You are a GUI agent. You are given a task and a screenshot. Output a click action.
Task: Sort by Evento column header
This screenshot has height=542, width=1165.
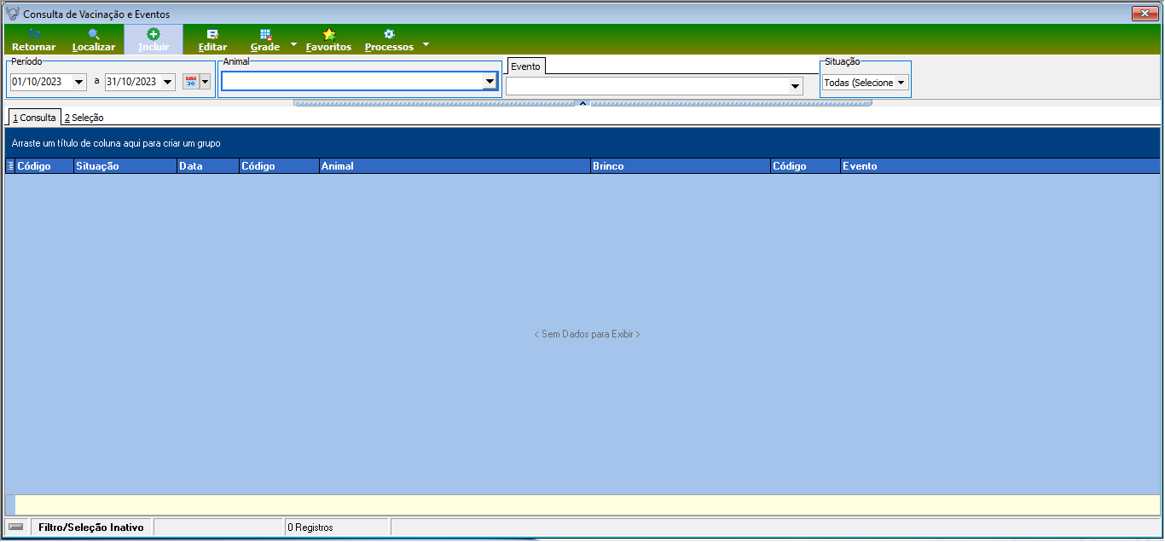pos(1000,166)
